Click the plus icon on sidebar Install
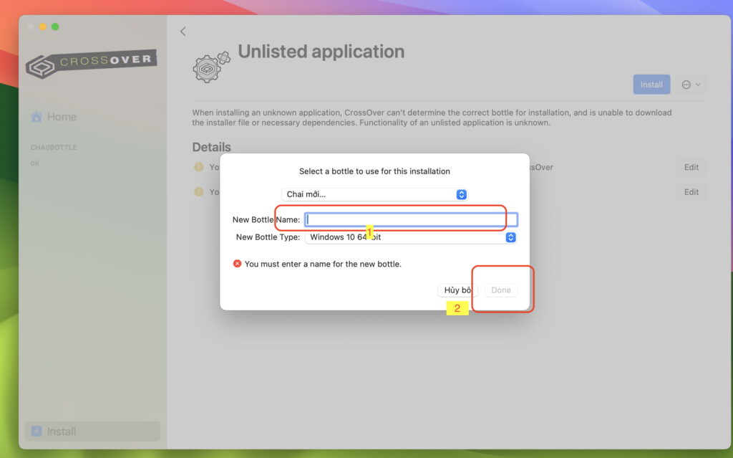733x458 pixels. (x=37, y=431)
